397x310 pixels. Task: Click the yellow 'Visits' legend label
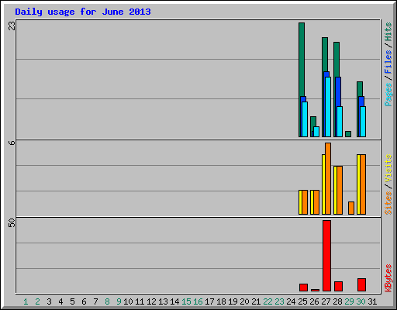pos(388,169)
